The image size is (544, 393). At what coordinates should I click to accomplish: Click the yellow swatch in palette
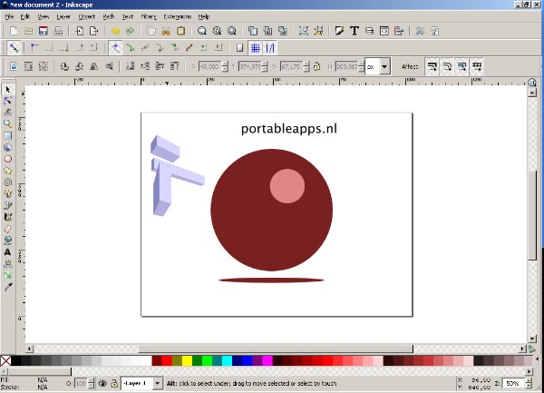pos(187,361)
